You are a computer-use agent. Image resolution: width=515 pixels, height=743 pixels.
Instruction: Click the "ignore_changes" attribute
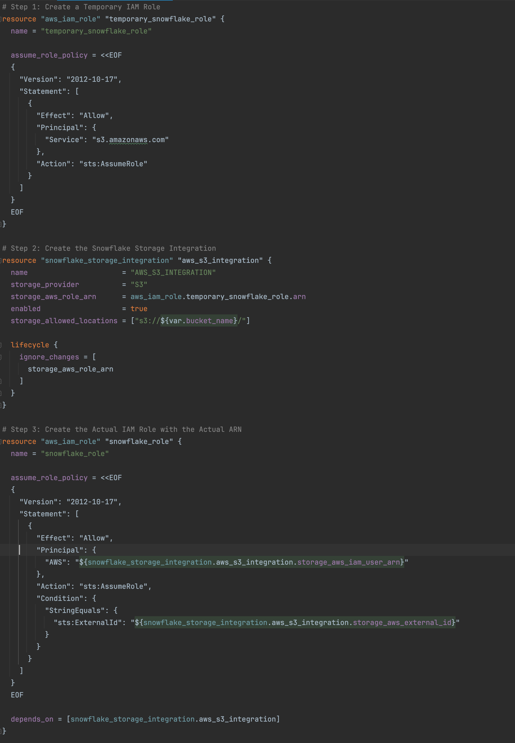(49, 357)
